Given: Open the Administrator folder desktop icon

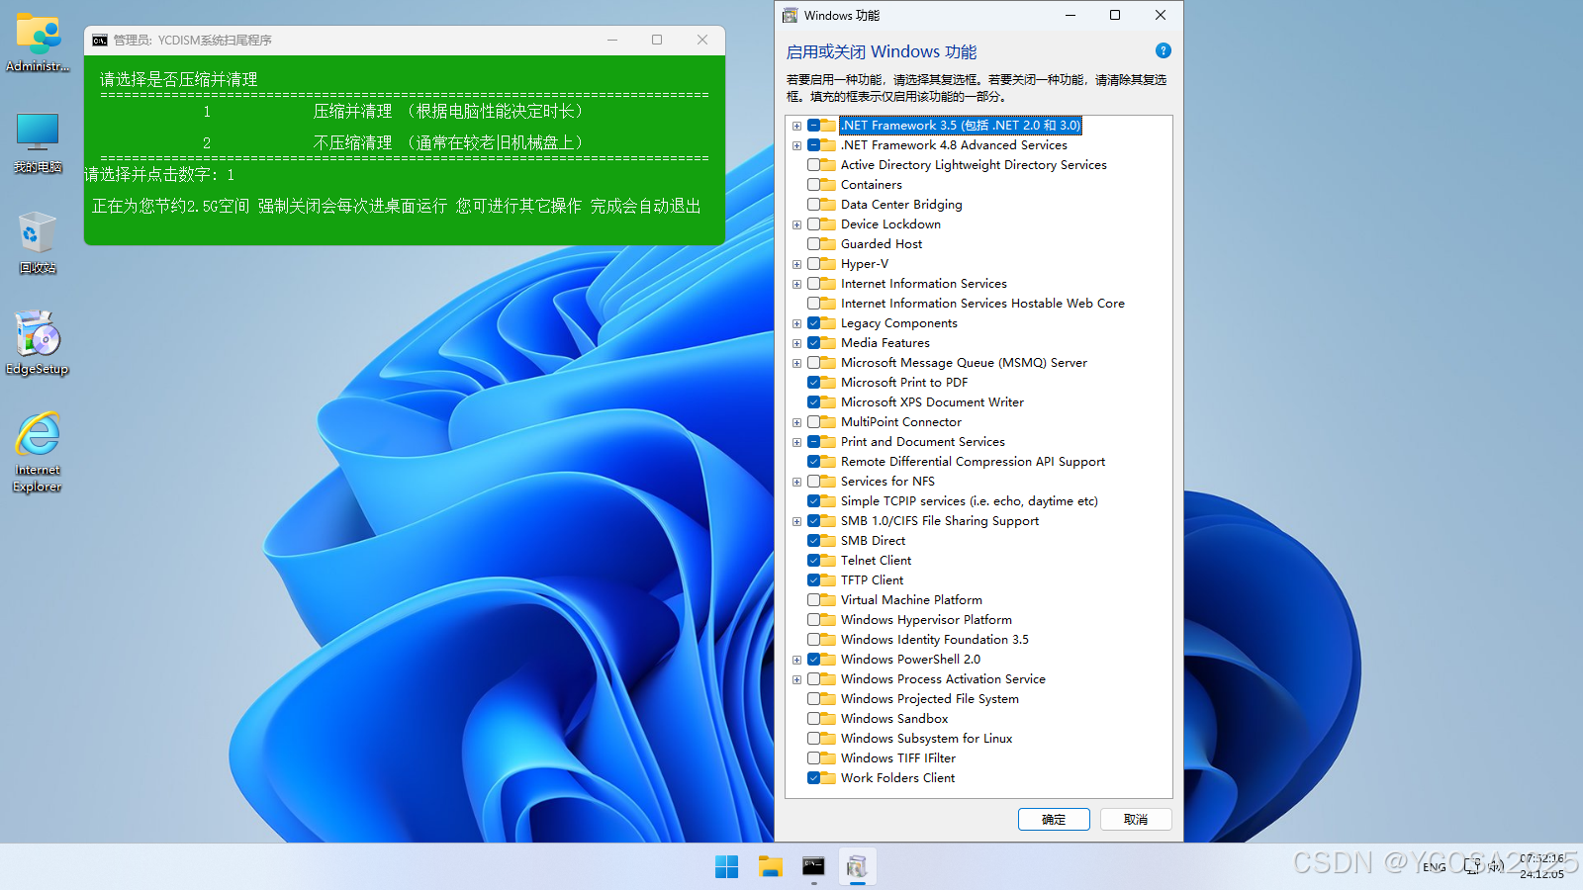Looking at the screenshot, I should pyautogui.click(x=38, y=43).
